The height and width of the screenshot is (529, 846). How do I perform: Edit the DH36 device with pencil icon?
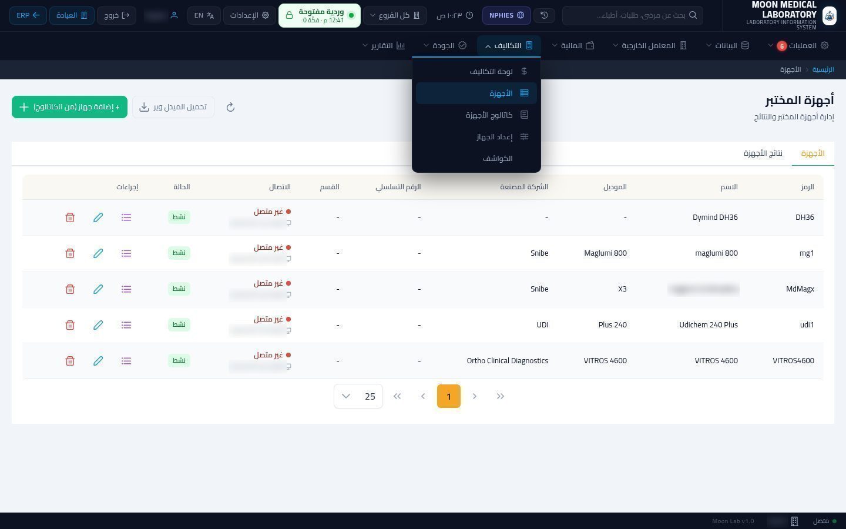(x=98, y=217)
